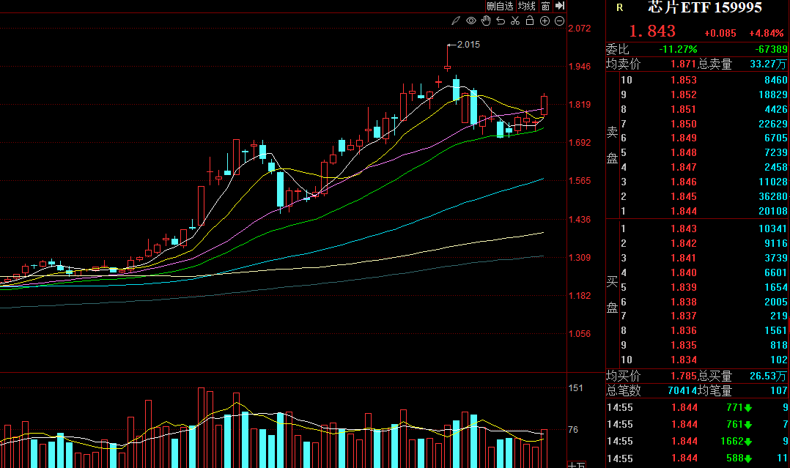This screenshot has height=468, width=790.
Task: Toggle the eye visibility icon in chart toolbar
Action: point(471,21)
